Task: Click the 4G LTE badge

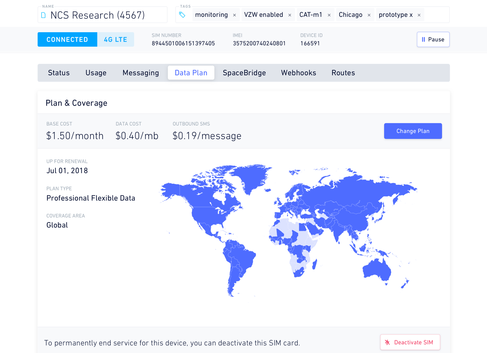Action: [x=116, y=39]
